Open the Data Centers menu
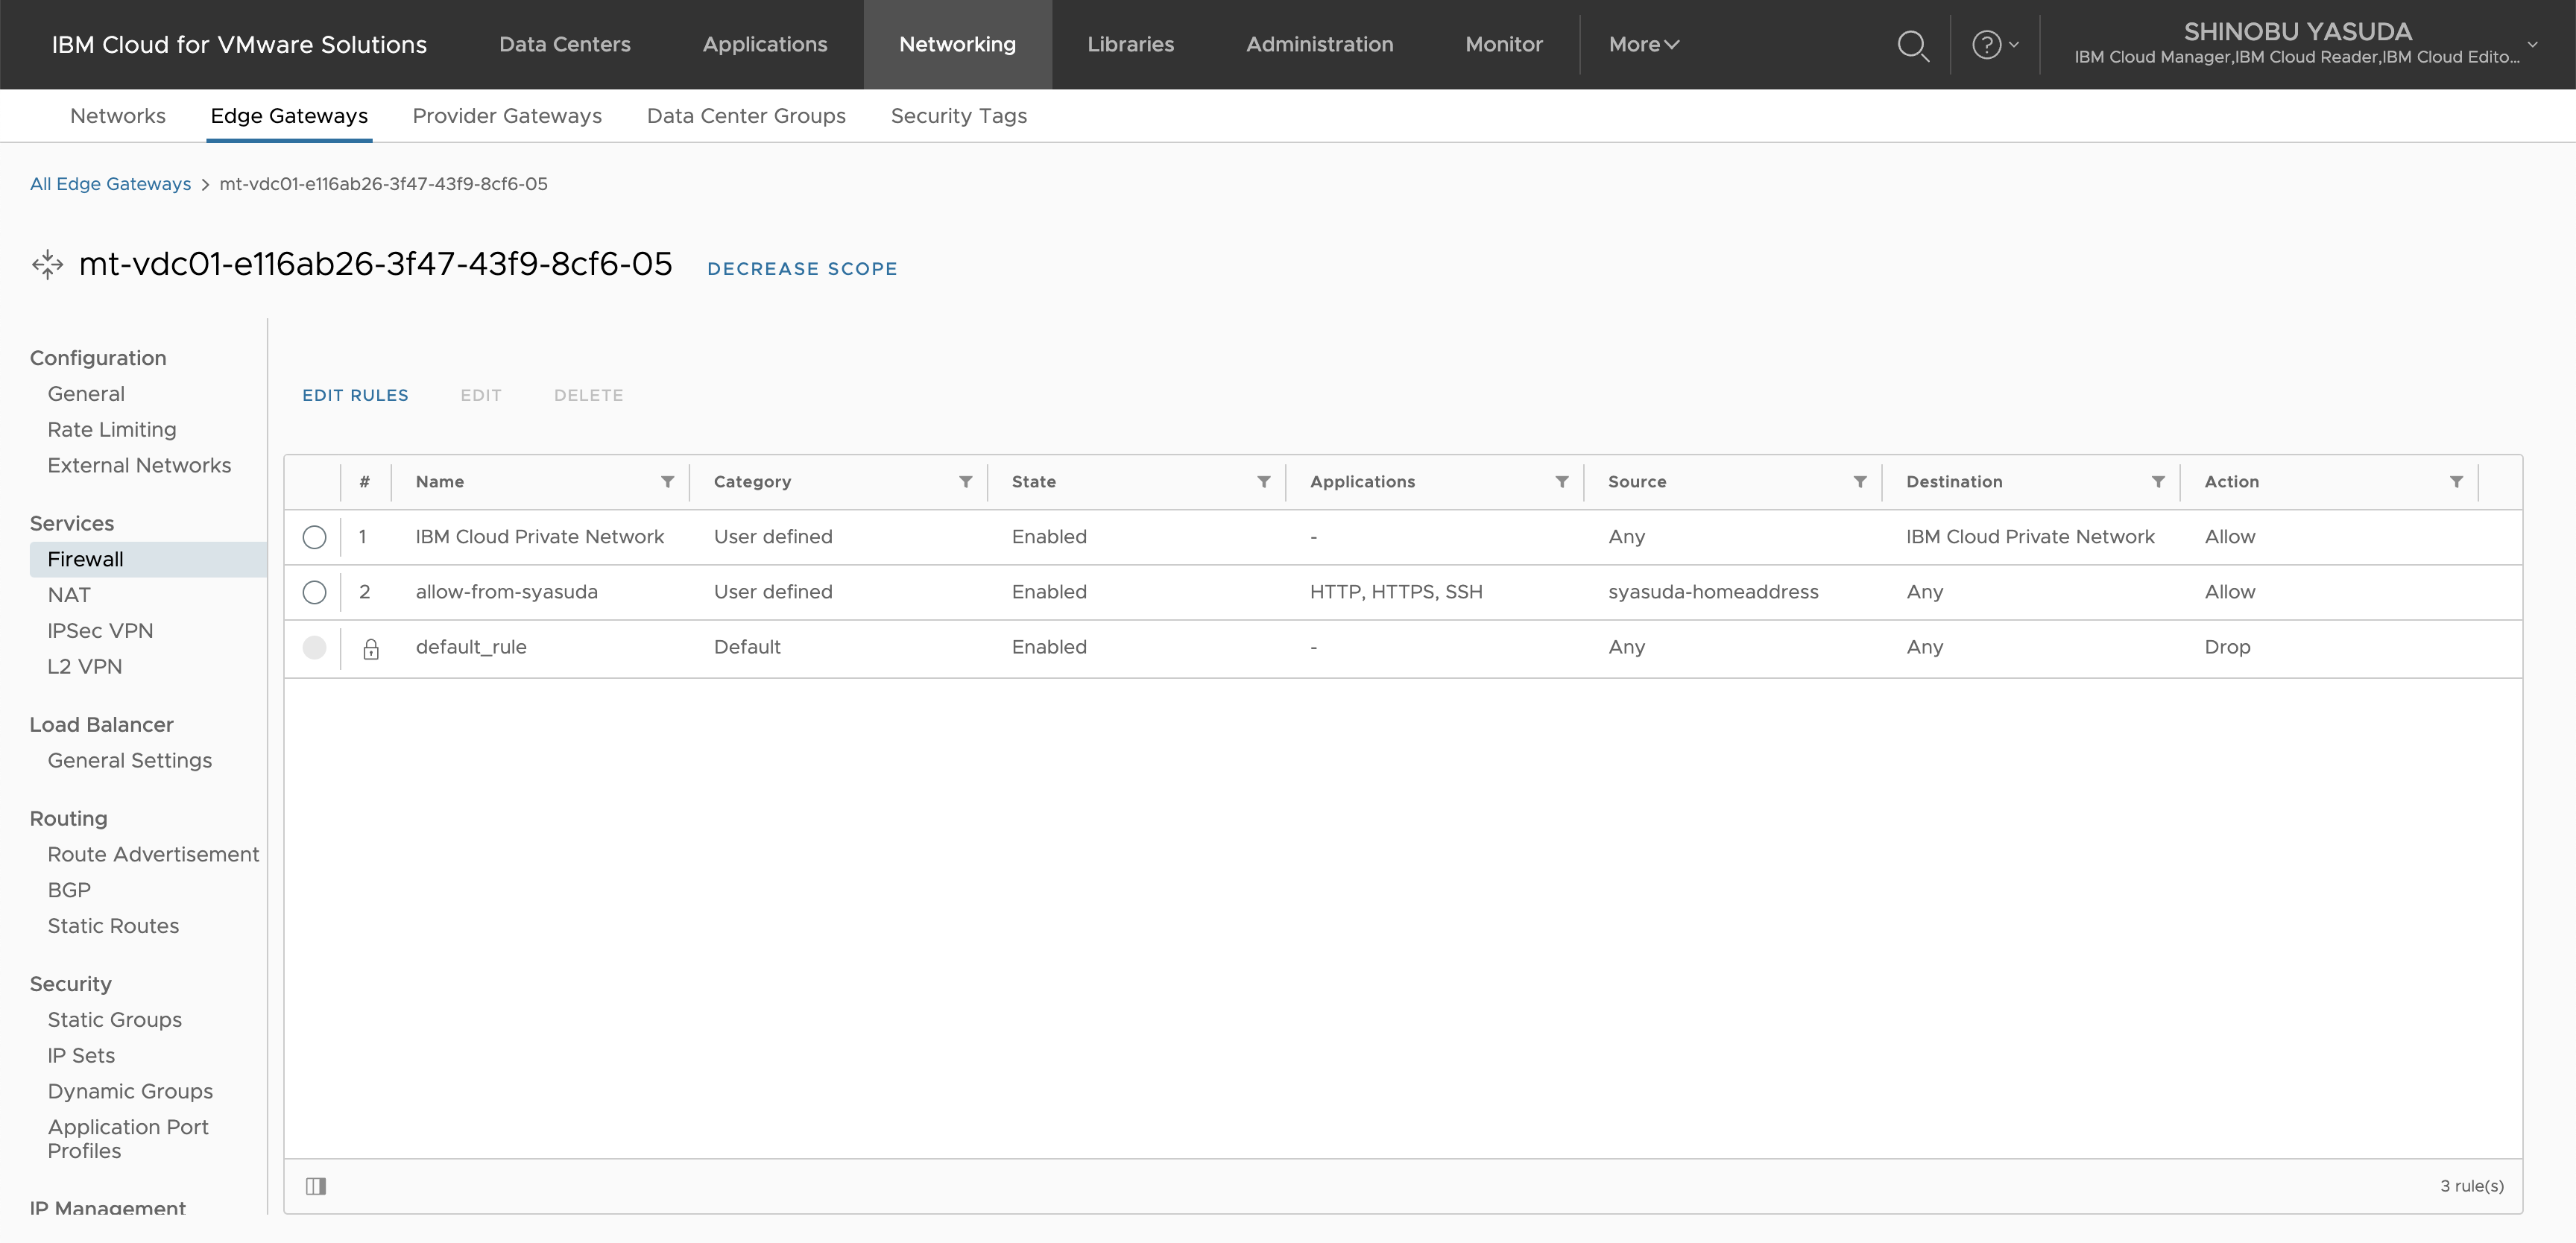Viewport: 2576px width, 1243px height. [564, 44]
